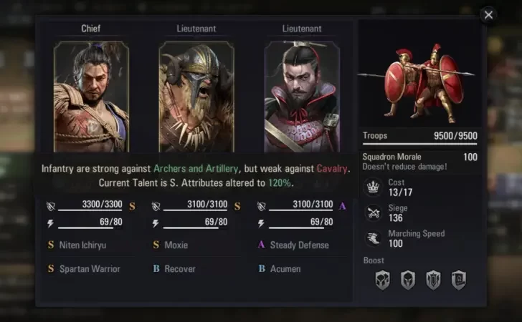
Task: Close the squadron details panel
Action: pos(488,15)
